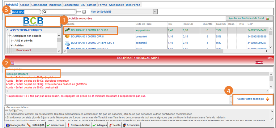Click the BCB Base Claude Bernard logo
This screenshot has width=276, height=128.
[32, 21]
